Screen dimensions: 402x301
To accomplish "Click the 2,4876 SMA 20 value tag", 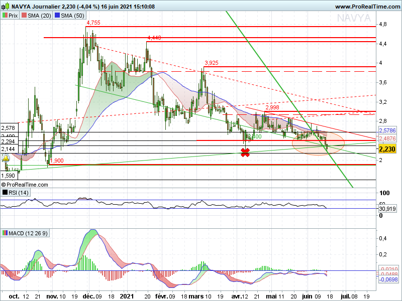I will point(387,138).
